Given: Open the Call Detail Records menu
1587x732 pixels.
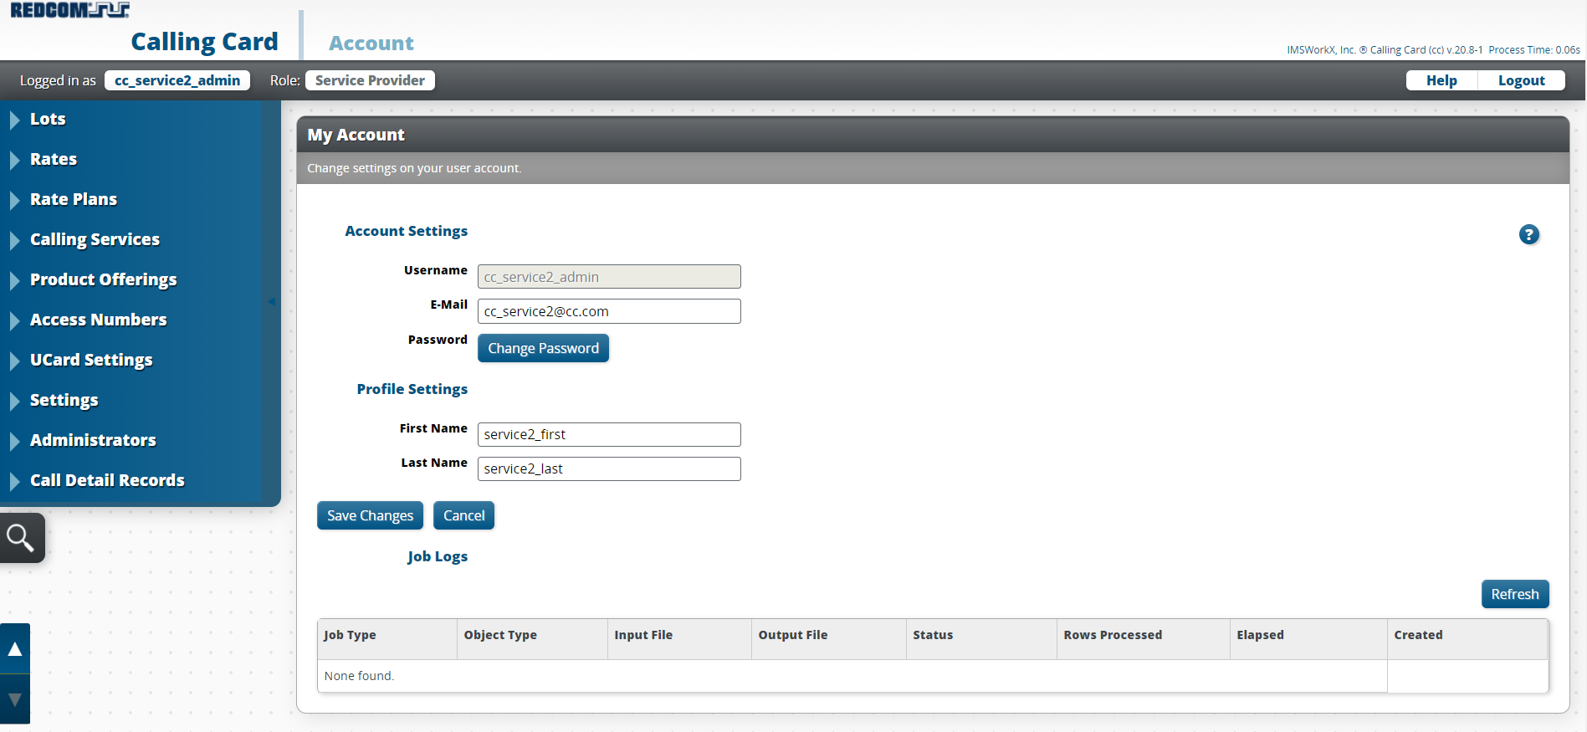Looking at the screenshot, I should 107,480.
